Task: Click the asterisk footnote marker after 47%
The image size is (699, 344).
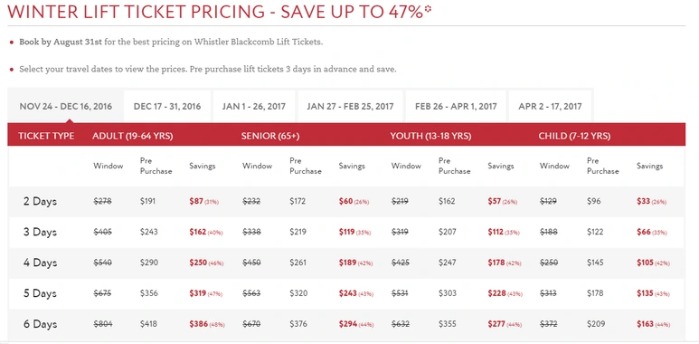Action: [428, 9]
